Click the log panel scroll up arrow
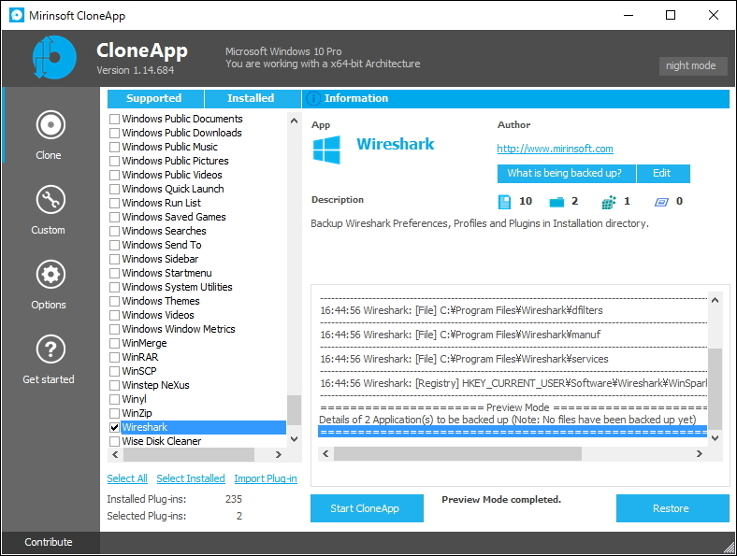737x556 pixels. [715, 300]
